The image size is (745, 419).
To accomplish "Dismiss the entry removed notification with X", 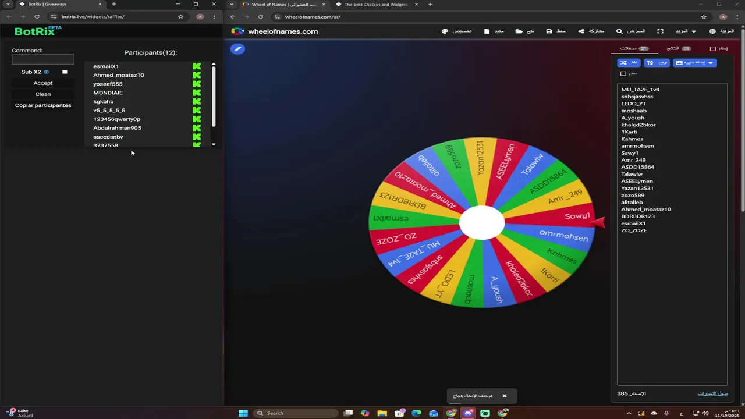I will click(x=505, y=396).
